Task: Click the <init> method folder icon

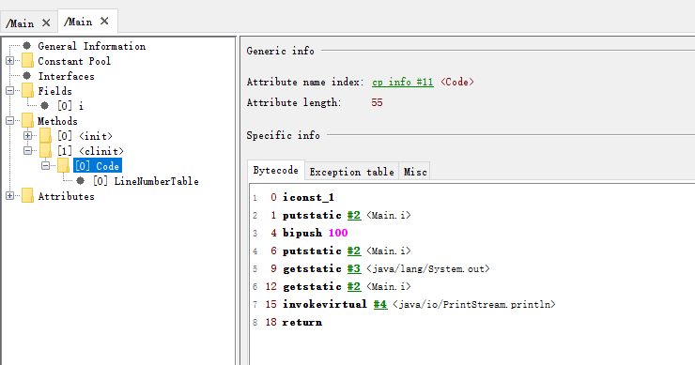Action: pyautogui.click(x=46, y=136)
